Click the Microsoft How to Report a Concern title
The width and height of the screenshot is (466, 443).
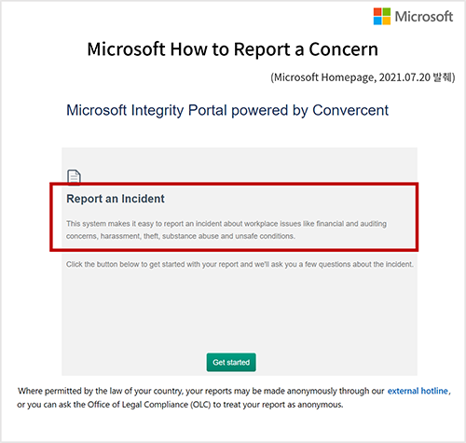tap(233, 49)
